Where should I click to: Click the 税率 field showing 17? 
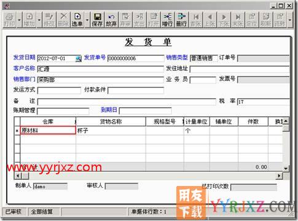click(264, 102)
